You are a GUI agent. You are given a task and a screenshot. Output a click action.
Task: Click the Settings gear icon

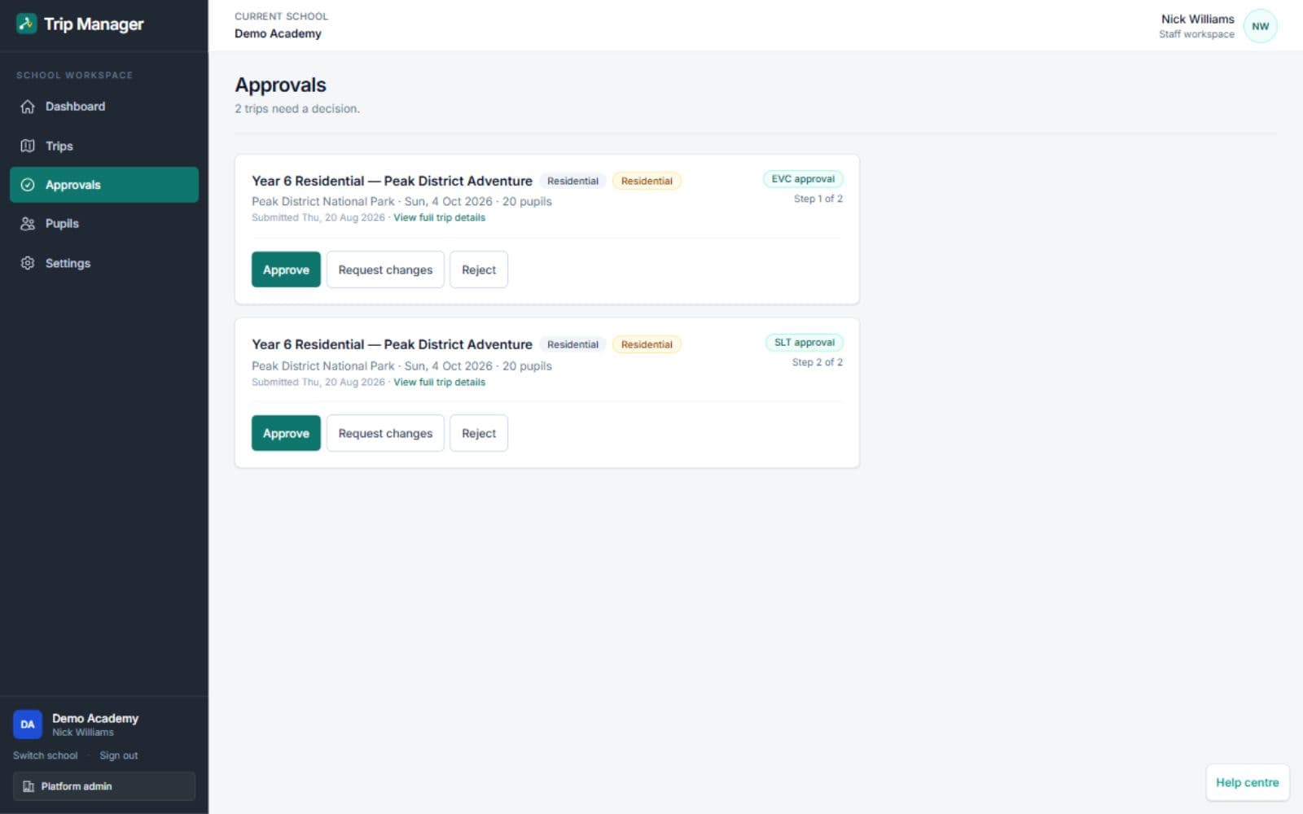28,263
